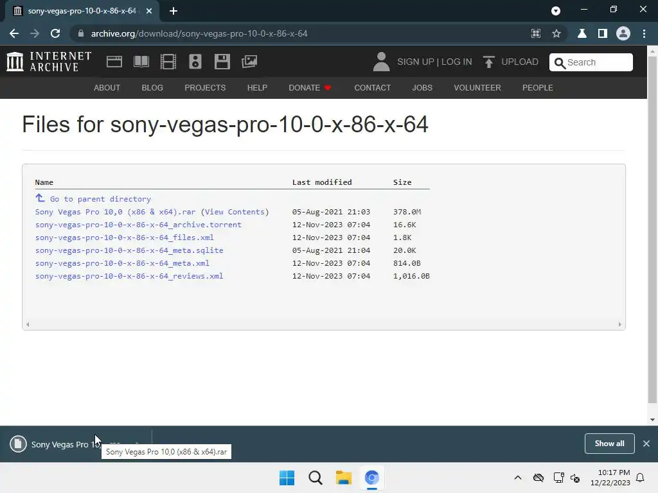658x493 pixels.
Task: Open Windows taskbar search
Action: [315, 478]
